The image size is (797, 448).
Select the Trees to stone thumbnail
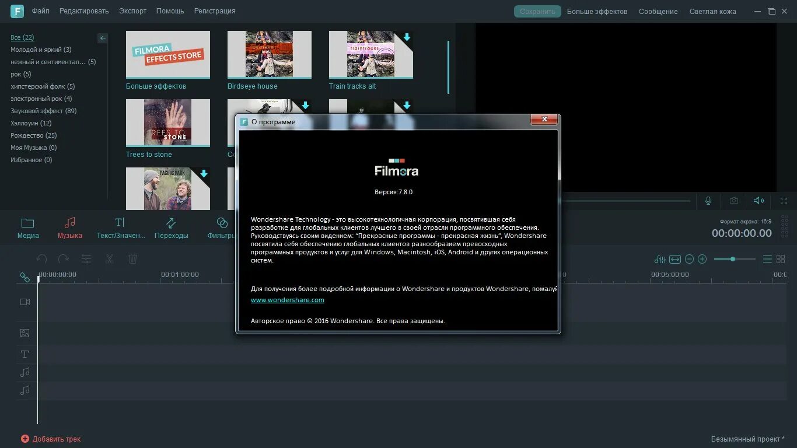click(x=168, y=123)
